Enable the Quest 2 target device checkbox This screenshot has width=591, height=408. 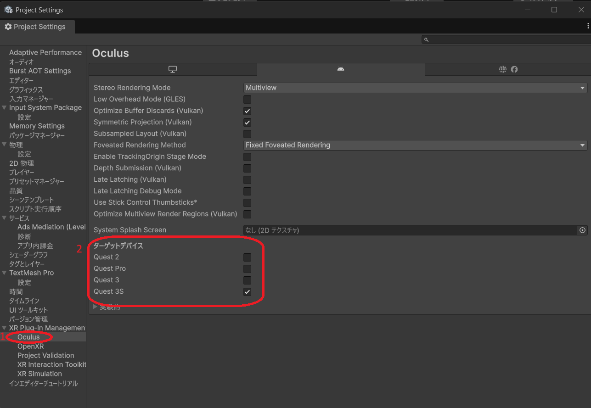click(247, 257)
